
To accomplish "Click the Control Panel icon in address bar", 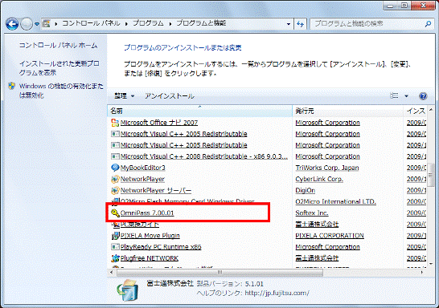I will pos(46,23).
